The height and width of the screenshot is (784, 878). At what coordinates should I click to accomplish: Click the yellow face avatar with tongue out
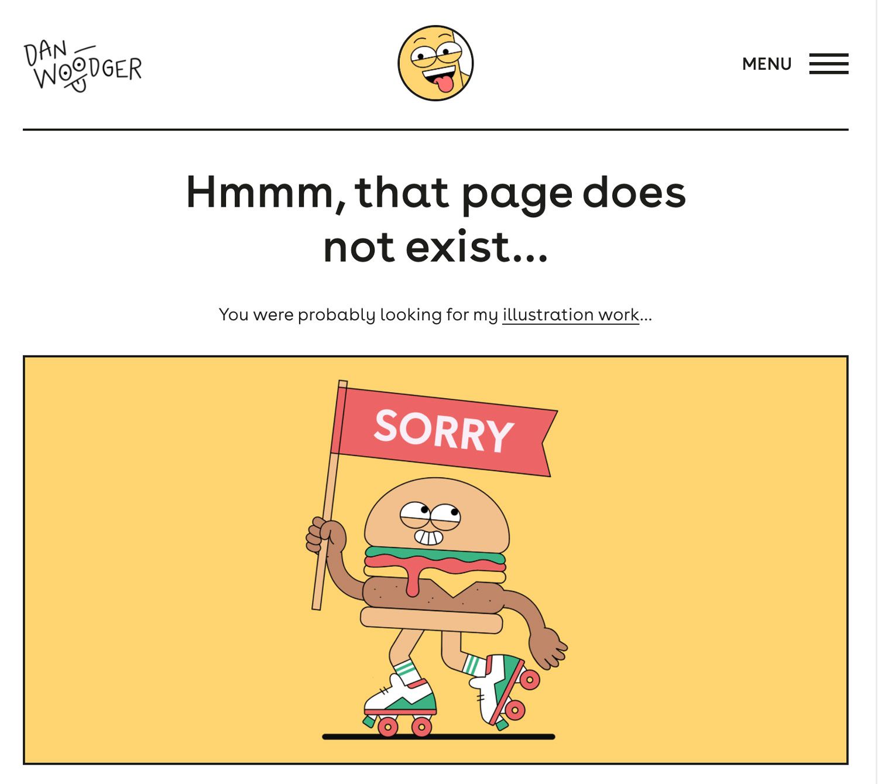coord(435,63)
